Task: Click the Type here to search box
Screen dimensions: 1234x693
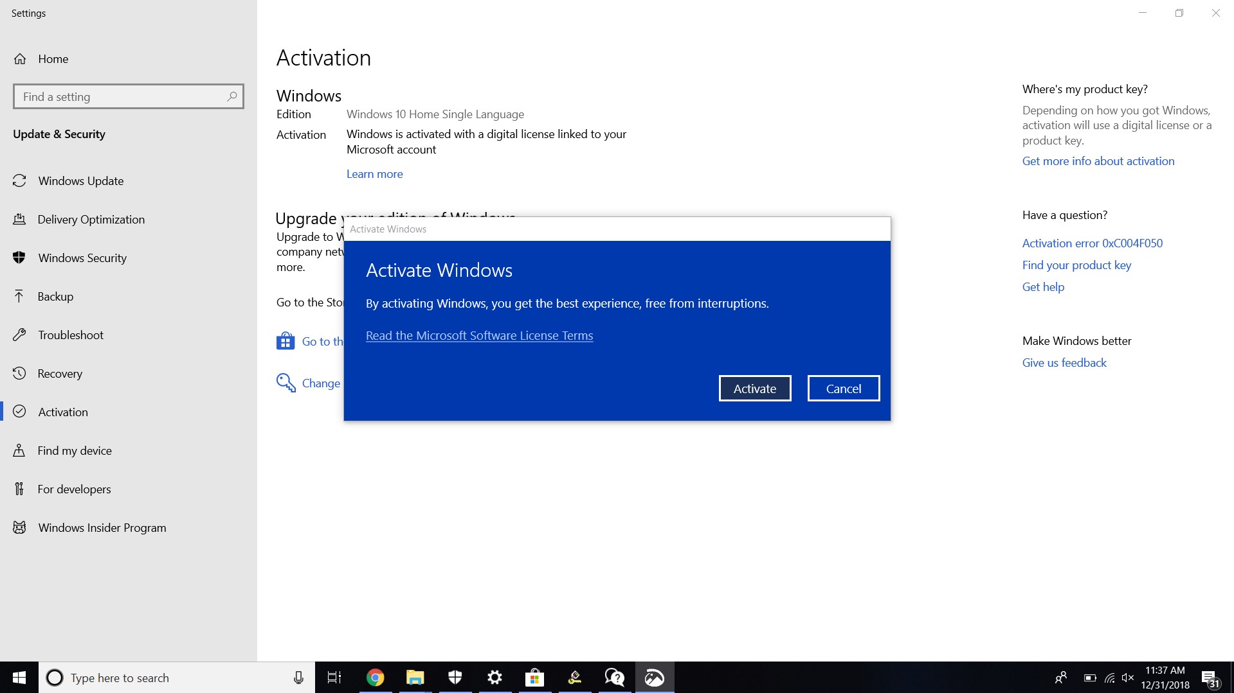Action: pyautogui.click(x=177, y=678)
